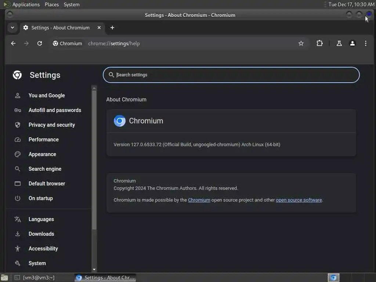Go back with the back arrow

click(x=13, y=43)
